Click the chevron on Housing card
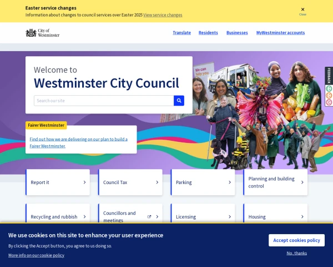This screenshot has height=267, width=333. [x=302, y=217]
